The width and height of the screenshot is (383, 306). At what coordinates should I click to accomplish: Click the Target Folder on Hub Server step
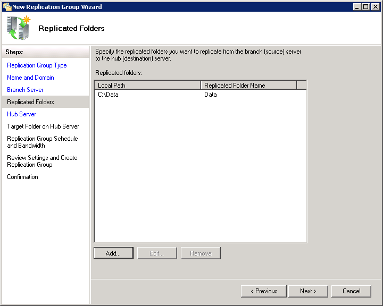(x=43, y=126)
